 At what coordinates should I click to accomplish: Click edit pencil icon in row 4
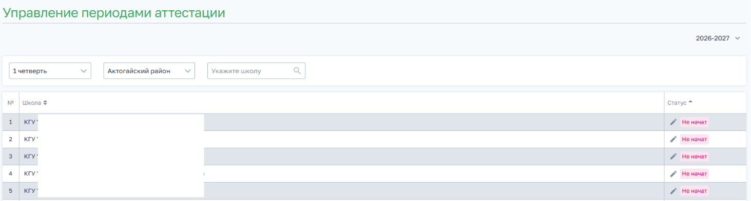coord(673,174)
